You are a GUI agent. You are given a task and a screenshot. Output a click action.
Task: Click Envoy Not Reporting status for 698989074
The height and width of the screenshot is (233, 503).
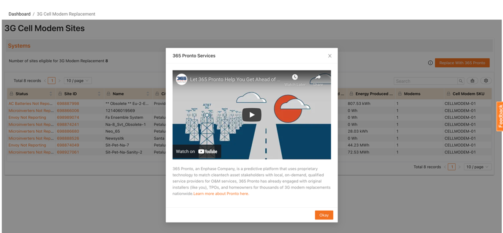(x=27, y=118)
